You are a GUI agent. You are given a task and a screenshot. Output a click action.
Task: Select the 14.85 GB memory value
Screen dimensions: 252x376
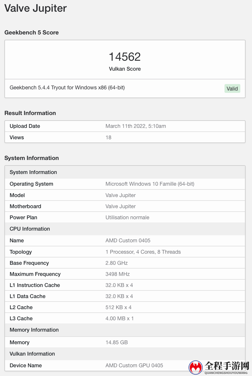coord(117,342)
